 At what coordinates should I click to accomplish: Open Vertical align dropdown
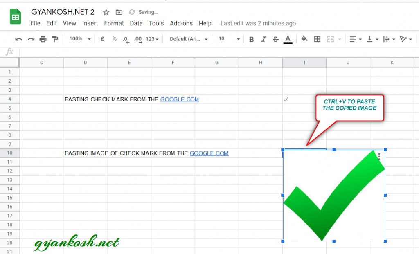point(372,39)
